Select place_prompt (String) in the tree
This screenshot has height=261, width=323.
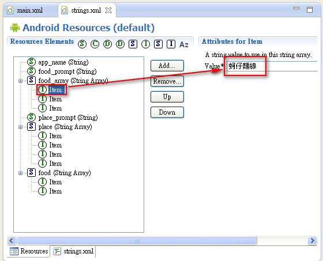click(62, 118)
